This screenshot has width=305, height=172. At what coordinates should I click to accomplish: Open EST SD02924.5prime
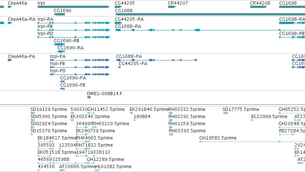(x=49, y=124)
